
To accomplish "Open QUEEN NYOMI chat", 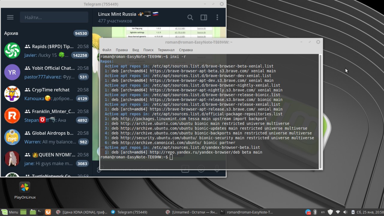I will [x=46, y=159].
